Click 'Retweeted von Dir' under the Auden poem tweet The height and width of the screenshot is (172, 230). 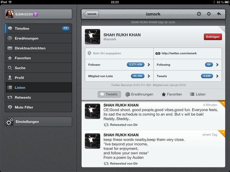click(124, 164)
